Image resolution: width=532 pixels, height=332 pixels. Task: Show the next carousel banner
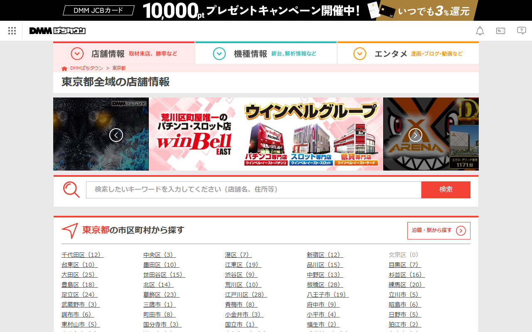tap(415, 135)
